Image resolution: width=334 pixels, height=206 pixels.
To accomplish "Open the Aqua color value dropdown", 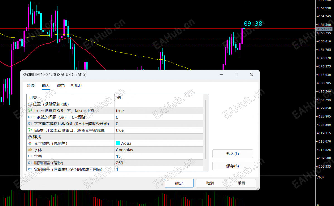I will coord(159,143).
